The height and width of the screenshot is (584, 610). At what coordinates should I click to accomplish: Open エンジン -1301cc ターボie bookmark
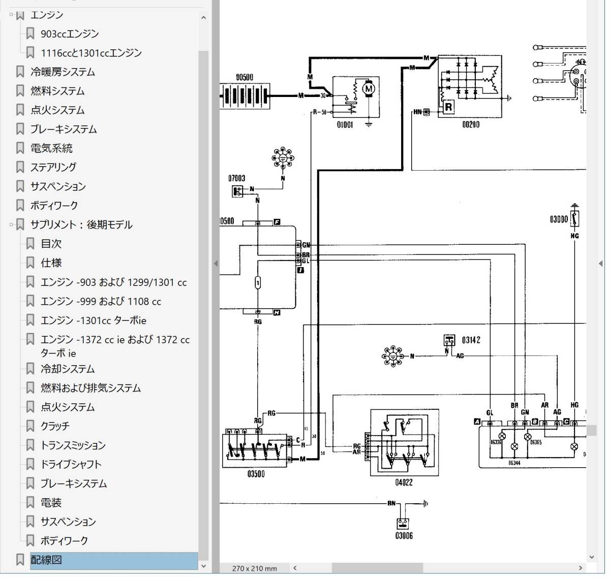coord(93,320)
